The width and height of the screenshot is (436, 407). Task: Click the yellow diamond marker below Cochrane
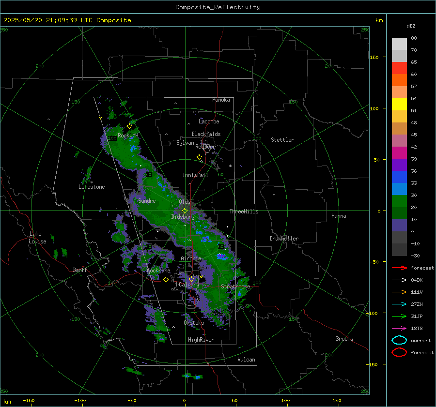pyautogui.click(x=166, y=280)
